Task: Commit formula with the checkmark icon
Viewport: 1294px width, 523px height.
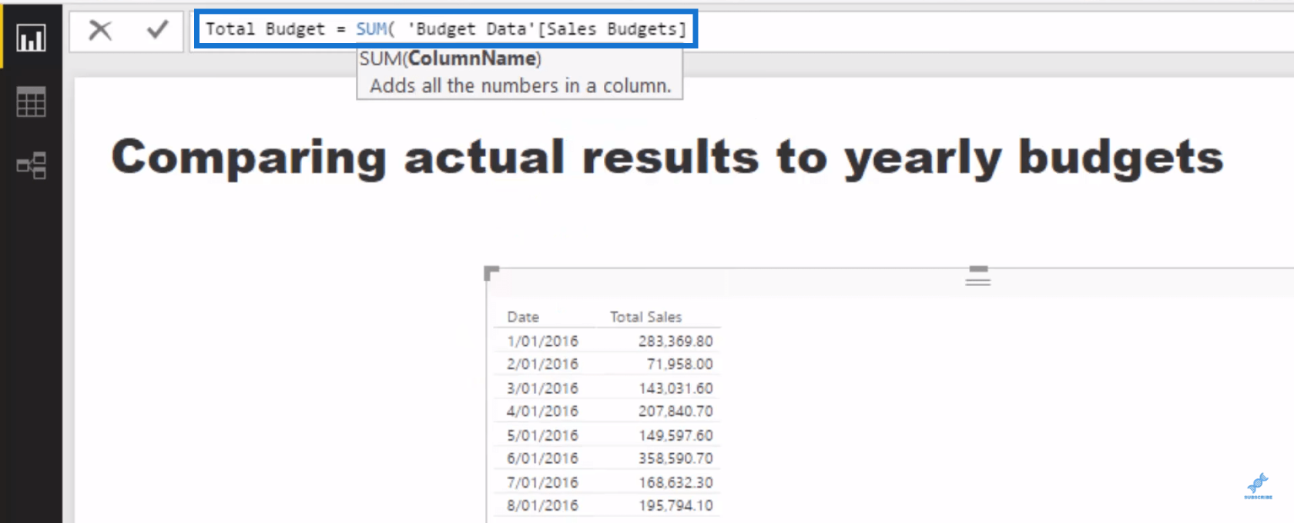Action: pos(157,30)
